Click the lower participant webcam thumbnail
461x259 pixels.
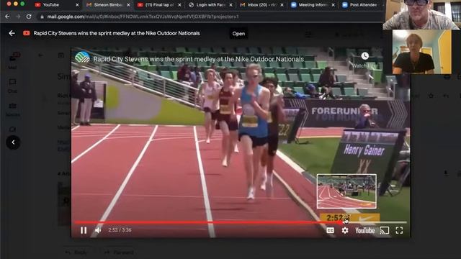(421, 52)
